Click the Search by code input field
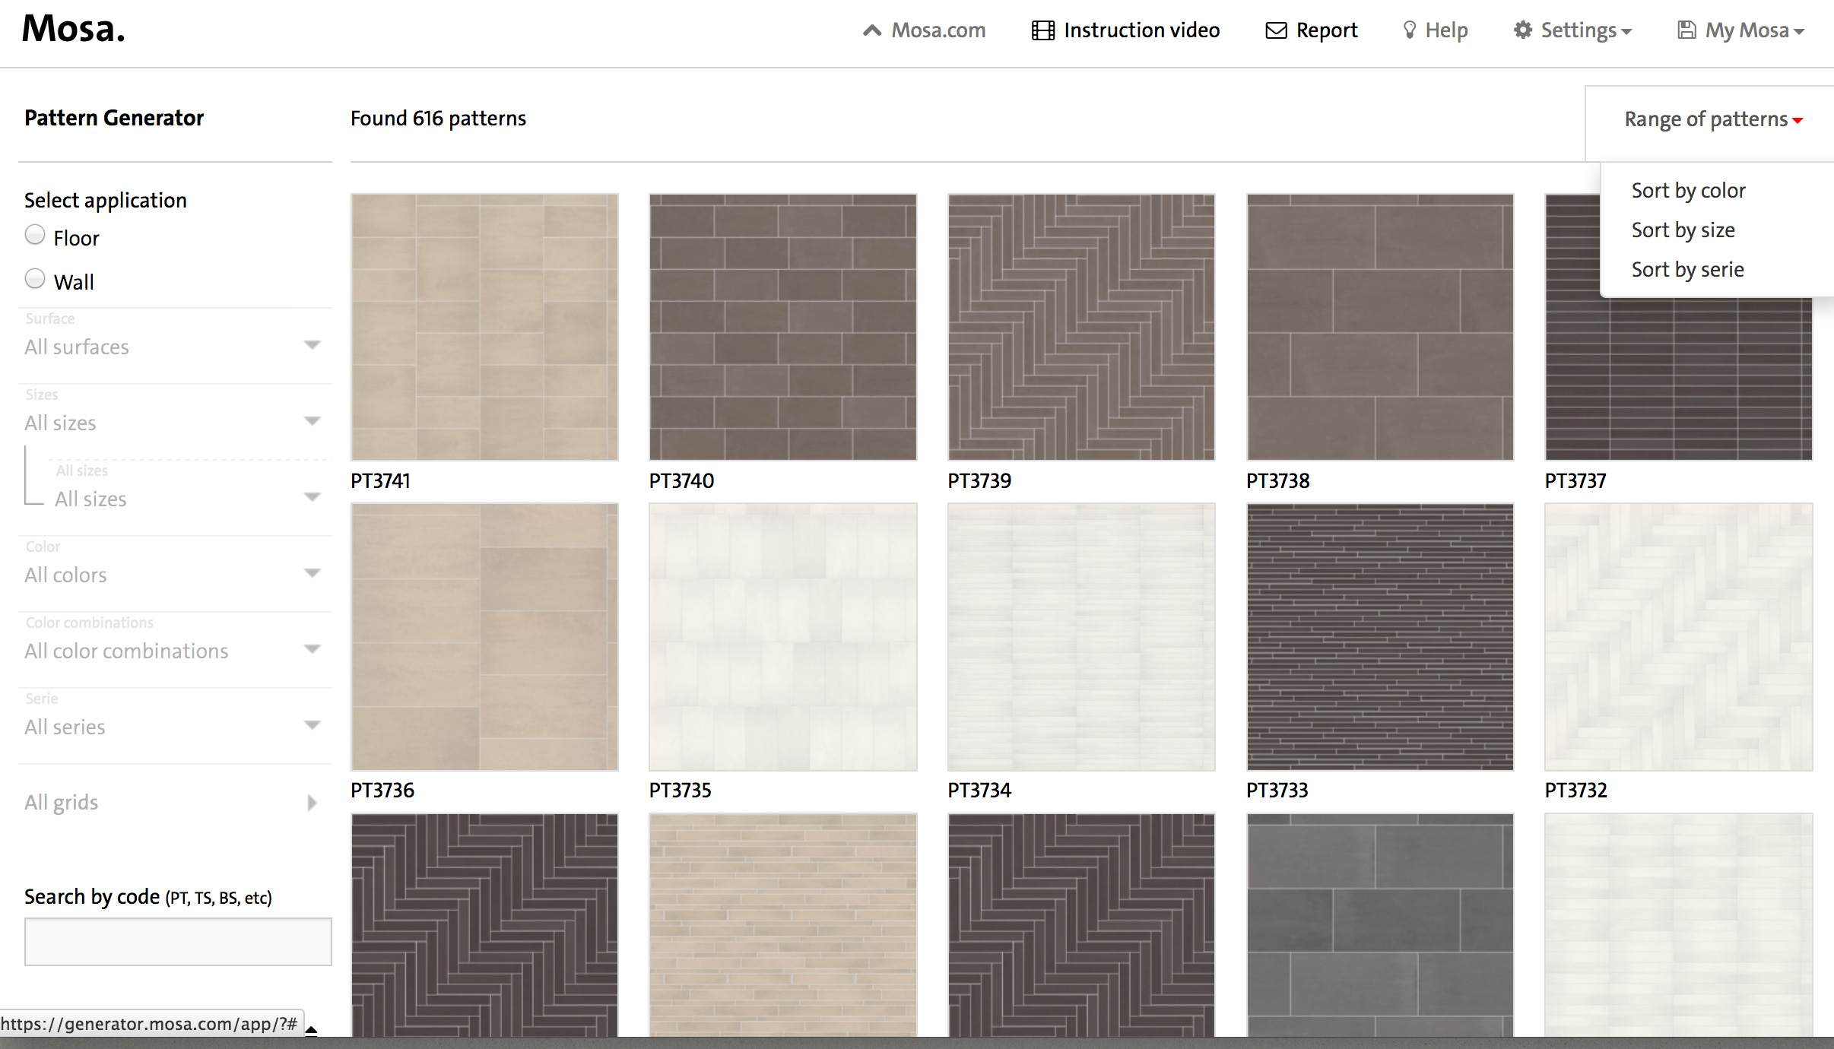 click(178, 942)
